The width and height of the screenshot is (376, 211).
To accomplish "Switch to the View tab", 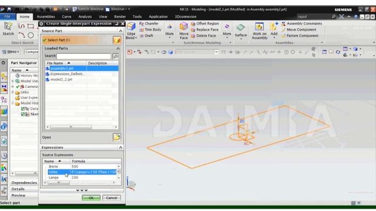I will pos(103,16).
